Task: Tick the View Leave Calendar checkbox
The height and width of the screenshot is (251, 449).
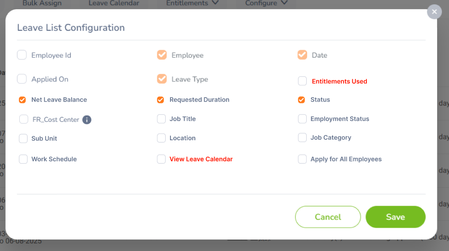Action: point(161,159)
